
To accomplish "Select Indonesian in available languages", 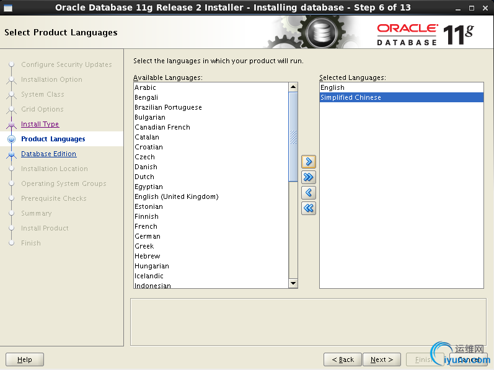I will tap(211, 284).
